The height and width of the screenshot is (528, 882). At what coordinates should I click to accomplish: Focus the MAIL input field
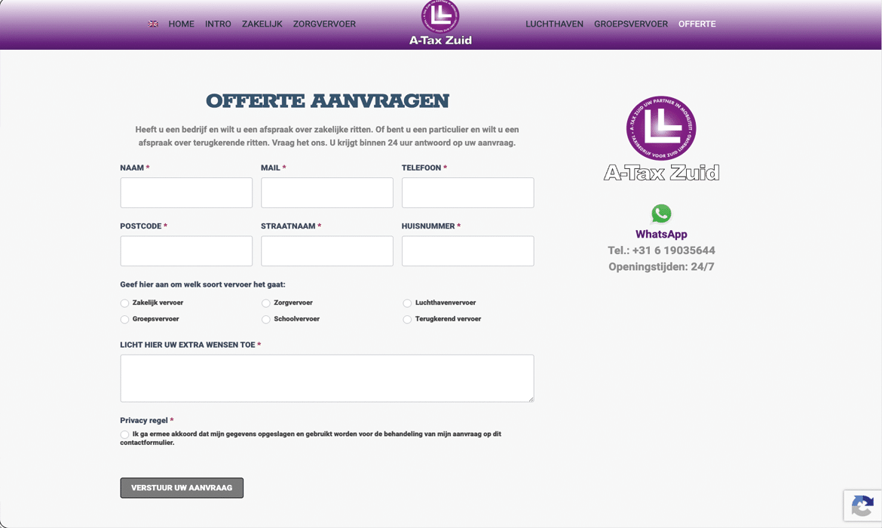tap(327, 192)
